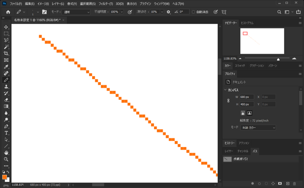Select the Rectangular Marquee tool
Screen dimensions: 304x188
(6, 33)
